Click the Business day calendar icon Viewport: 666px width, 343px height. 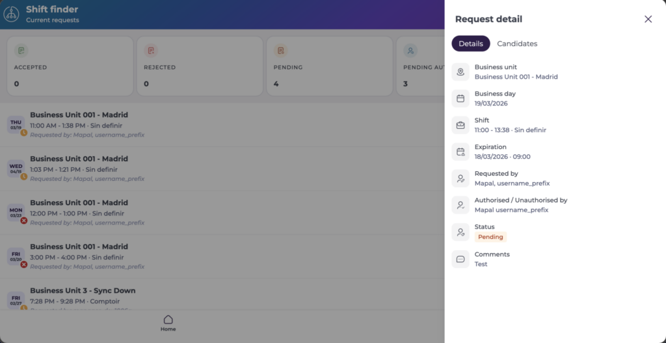[x=460, y=99]
